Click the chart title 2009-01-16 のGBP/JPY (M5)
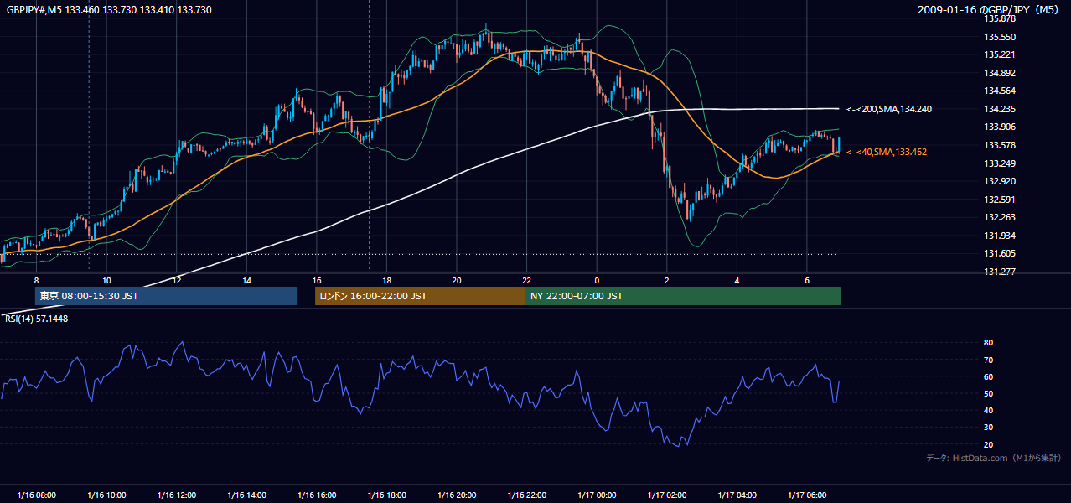The width and height of the screenshot is (1071, 503). (x=990, y=10)
